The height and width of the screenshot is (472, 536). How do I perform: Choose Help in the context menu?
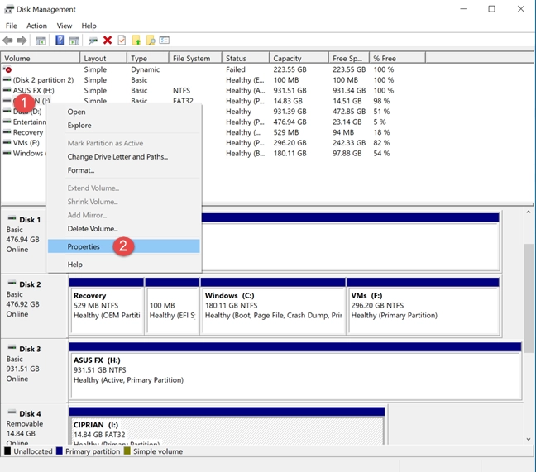[124, 265]
